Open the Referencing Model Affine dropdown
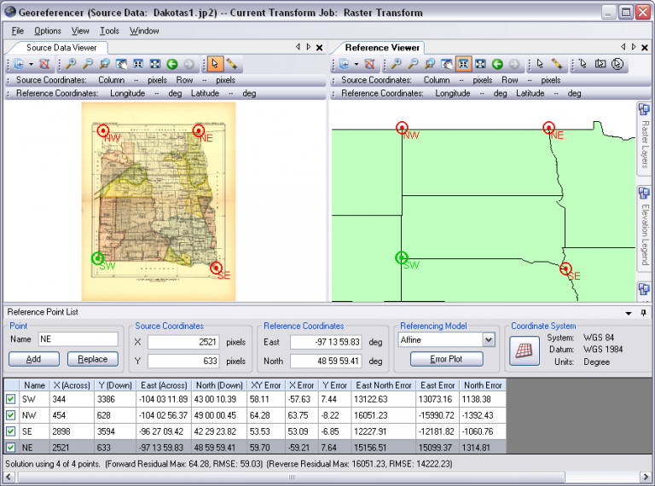 [488, 340]
